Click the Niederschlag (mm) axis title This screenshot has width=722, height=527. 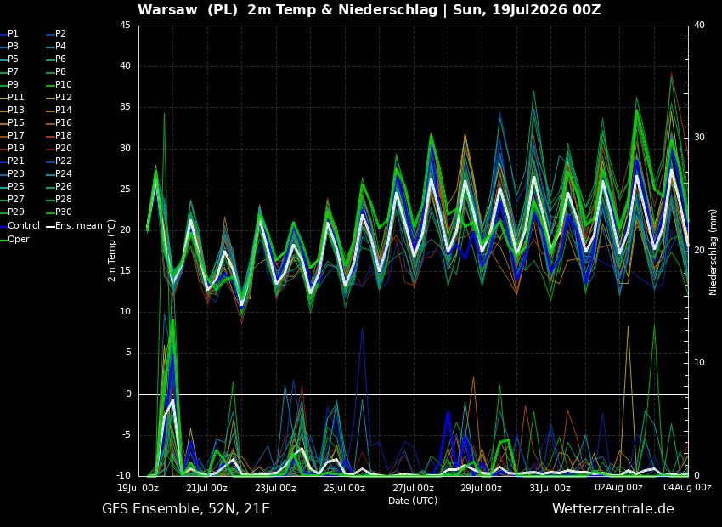(714, 252)
